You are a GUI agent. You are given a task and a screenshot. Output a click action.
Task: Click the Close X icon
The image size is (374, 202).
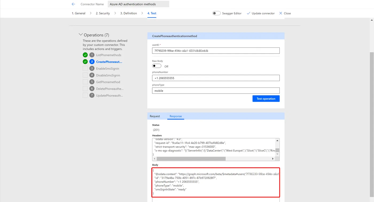[x=280, y=13]
